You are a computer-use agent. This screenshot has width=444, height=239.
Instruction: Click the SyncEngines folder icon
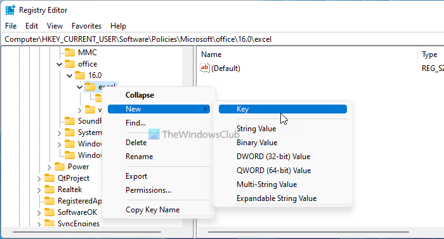click(49, 223)
